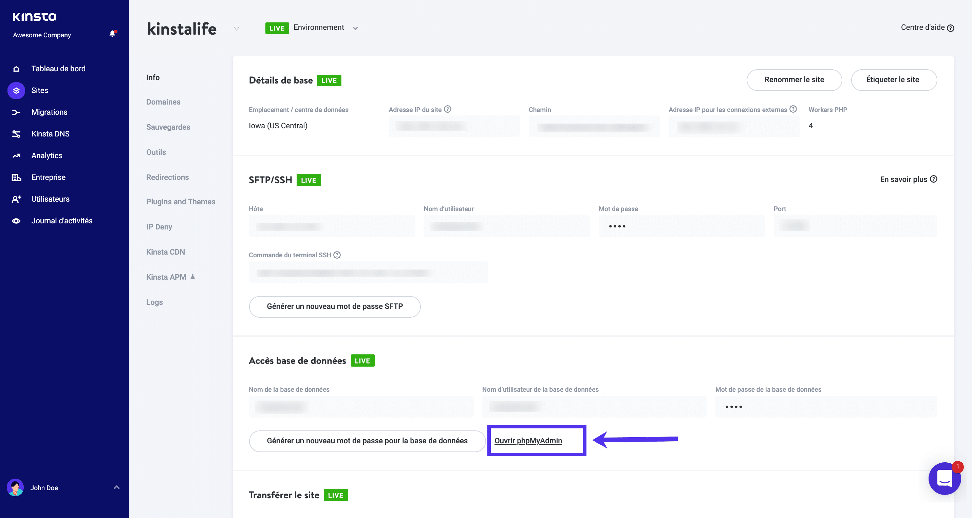Select the Sites icon in sidebar
972x518 pixels.
pyautogui.click(x=16, y=90)
